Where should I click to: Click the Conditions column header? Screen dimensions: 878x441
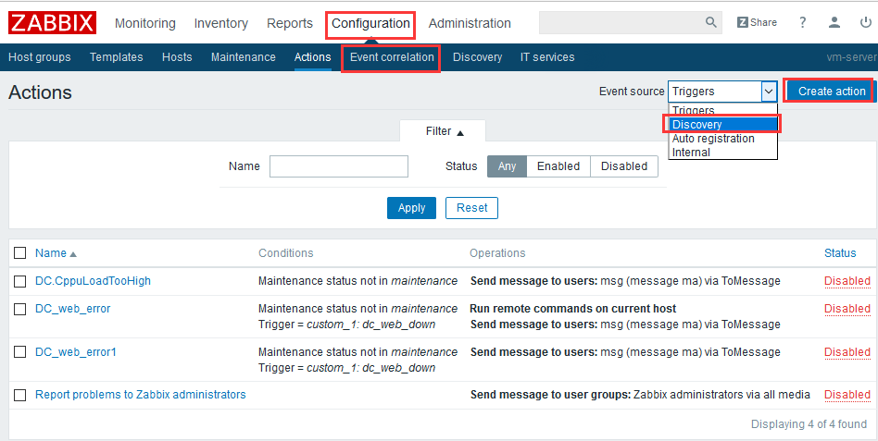pyautogui.click(x=285, y=252)
